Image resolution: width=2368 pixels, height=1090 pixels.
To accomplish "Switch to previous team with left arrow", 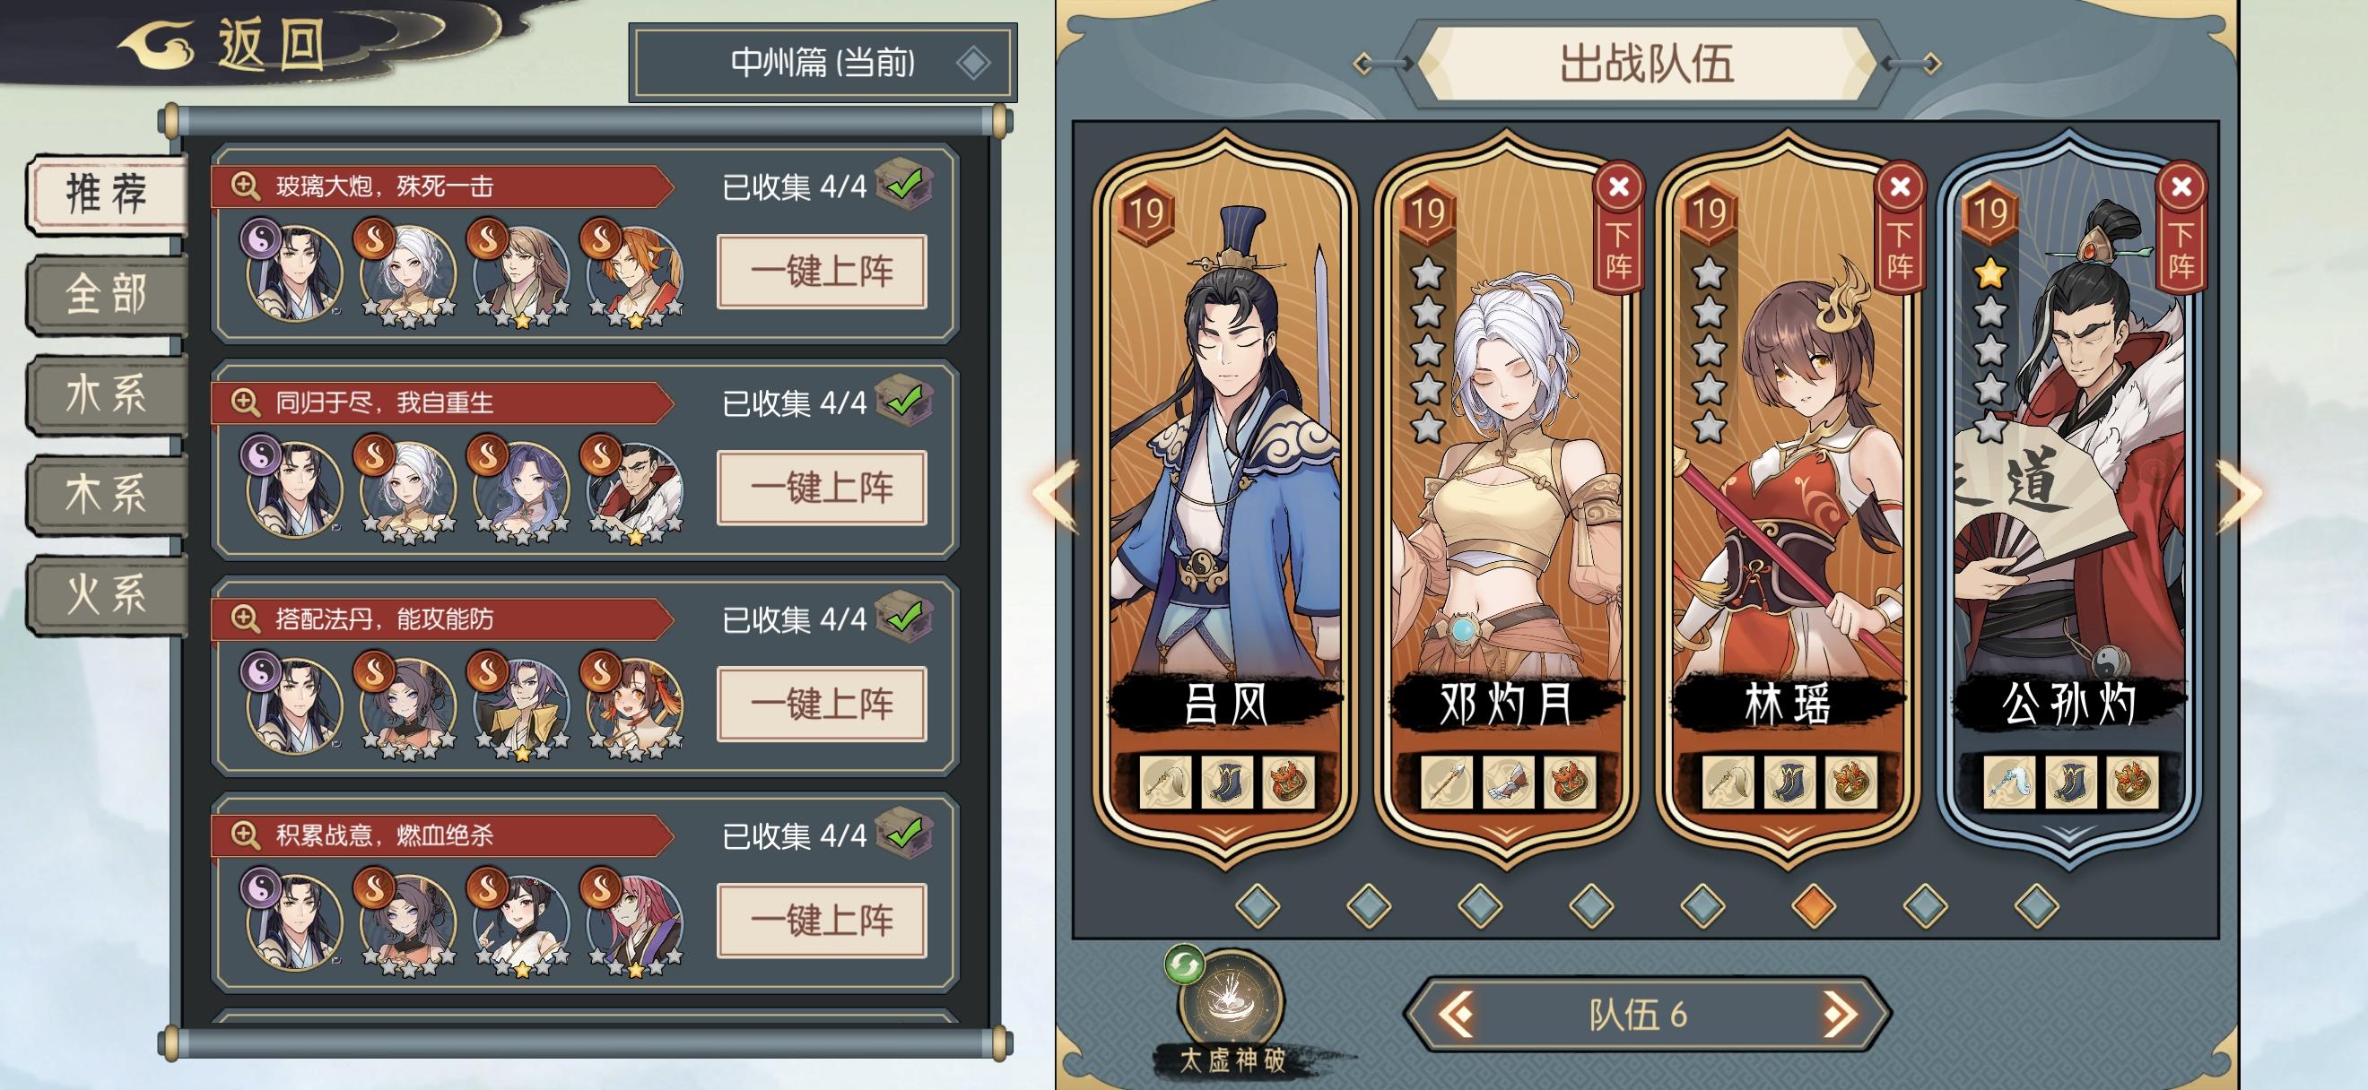I will tap(1457, 1014).
